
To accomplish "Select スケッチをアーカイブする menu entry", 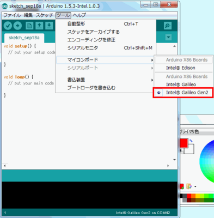I will 106,32.
